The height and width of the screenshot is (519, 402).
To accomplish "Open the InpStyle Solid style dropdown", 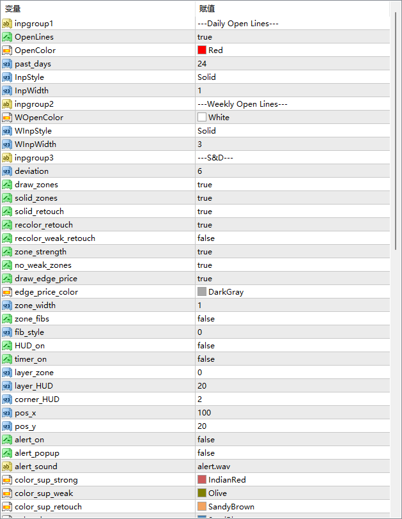I will point(293,77).
